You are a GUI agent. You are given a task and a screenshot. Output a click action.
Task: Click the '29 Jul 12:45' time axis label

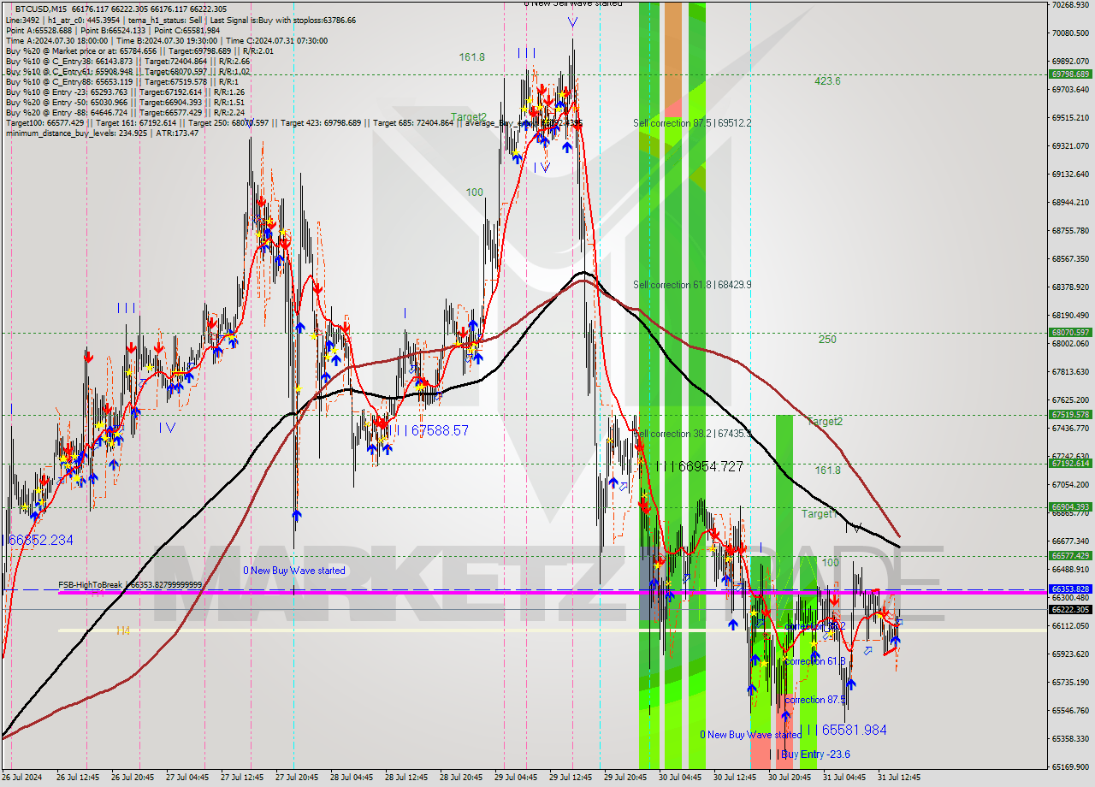point(571,778)
